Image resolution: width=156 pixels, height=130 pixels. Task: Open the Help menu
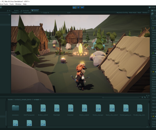pyautogui.click(x=25, y=4)
